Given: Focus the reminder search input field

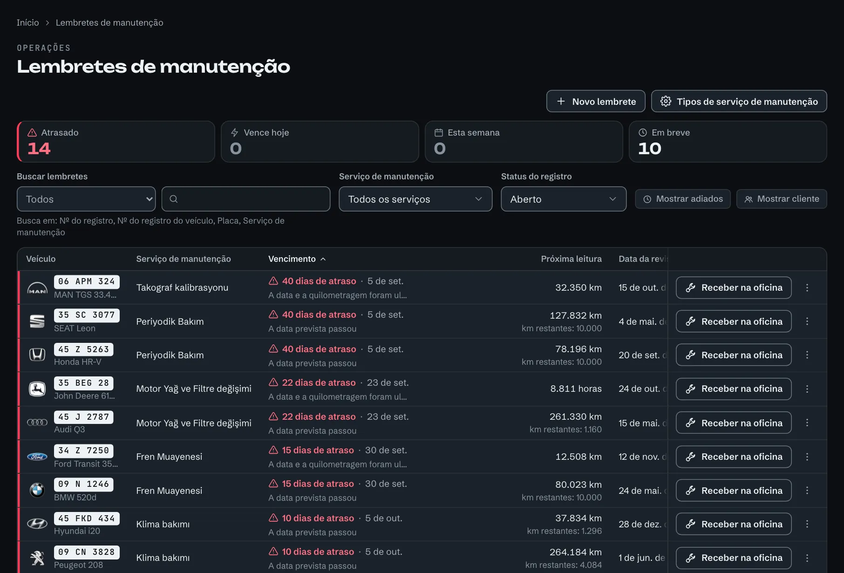Looking at the screenshot, I should [x=246, y=199].
